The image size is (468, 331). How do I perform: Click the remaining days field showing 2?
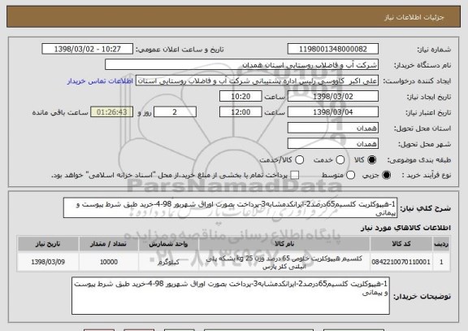pos(175,112)
